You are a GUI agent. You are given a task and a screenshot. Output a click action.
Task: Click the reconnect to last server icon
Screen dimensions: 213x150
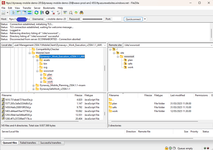59,13
